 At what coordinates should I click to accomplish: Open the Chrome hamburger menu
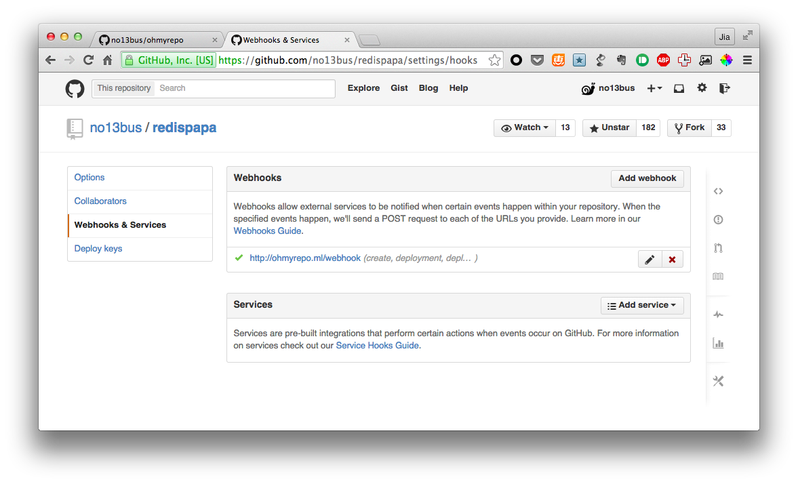pos(747,60)
